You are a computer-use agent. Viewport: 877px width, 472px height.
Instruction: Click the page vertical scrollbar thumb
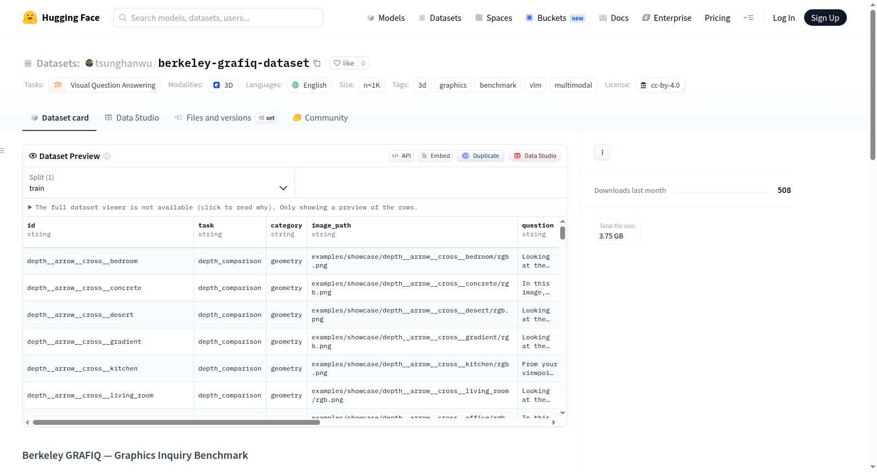point(873,84)
